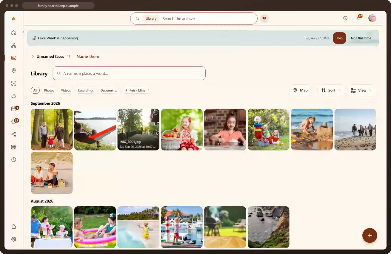The height and width of the screenshot is (254, 391).
Task: Open the face scan icon in sidebar
Action: (14, 83)
